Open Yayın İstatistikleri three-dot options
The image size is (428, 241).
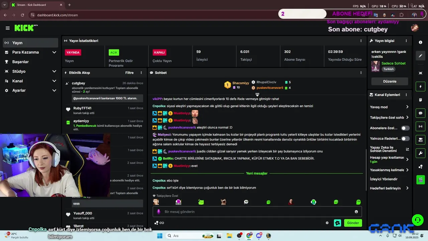361,41
